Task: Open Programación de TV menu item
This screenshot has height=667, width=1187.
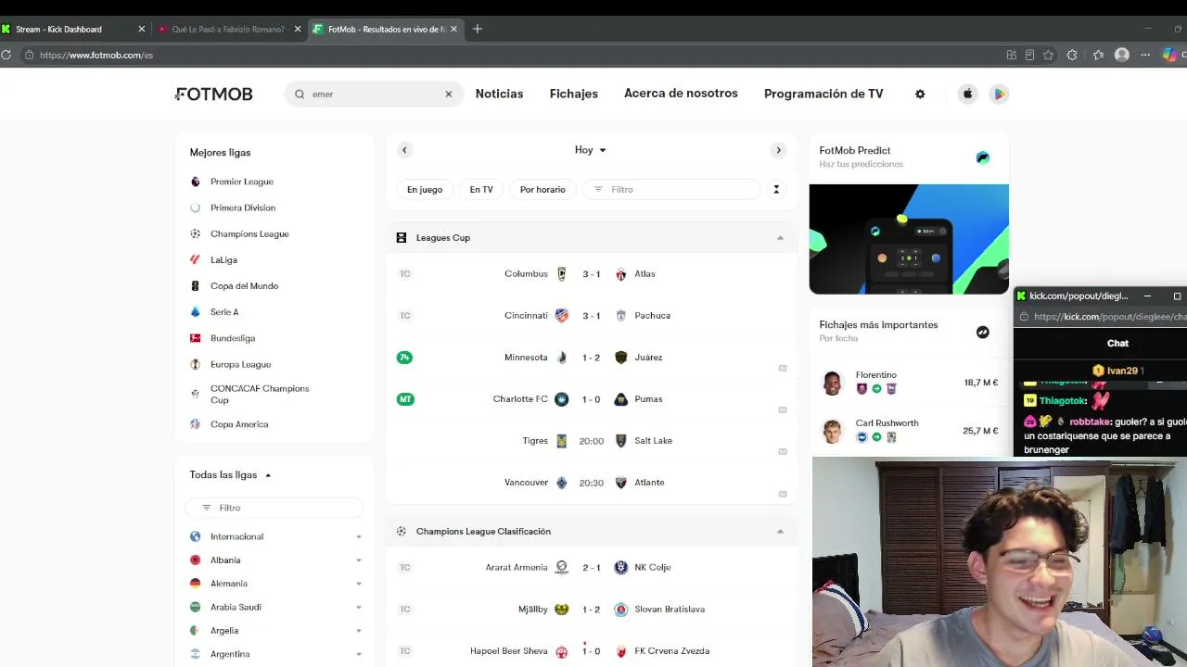Action: 823,94
